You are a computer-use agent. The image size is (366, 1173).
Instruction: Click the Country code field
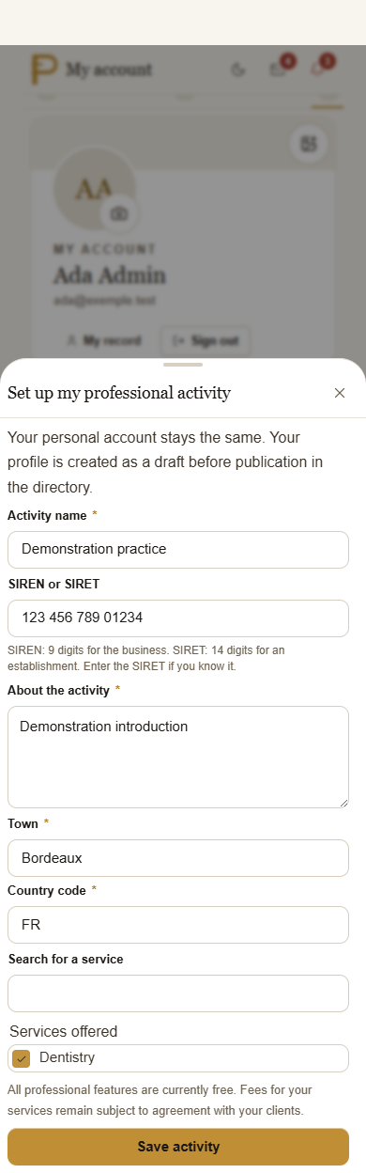tap(178, 925)
